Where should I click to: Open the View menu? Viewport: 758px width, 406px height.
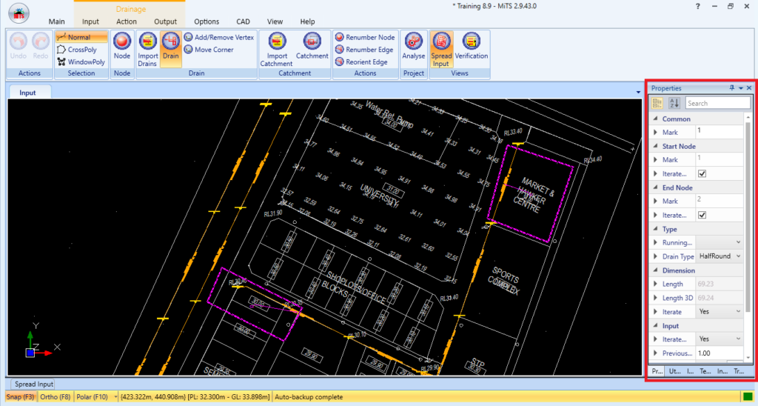pyautogui.click(x=275, y=21)
